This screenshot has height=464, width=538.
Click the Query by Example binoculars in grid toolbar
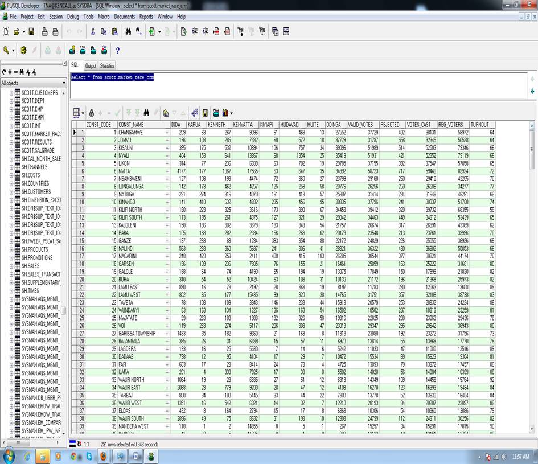146,113
